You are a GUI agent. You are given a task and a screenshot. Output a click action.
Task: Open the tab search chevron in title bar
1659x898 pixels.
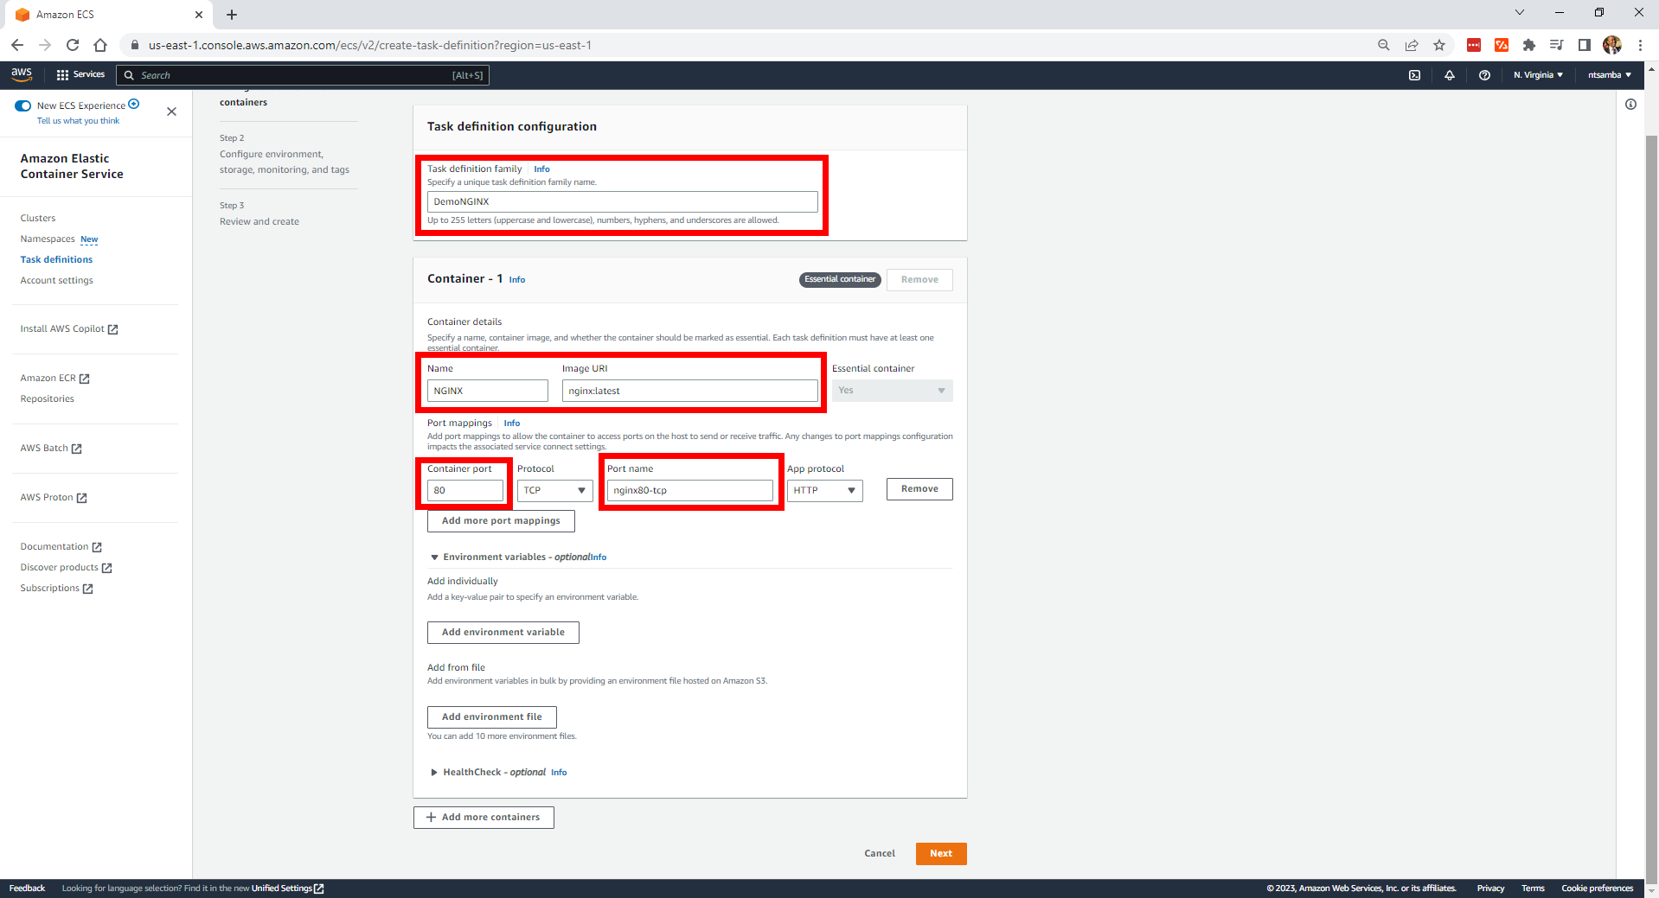pyautogui.click(x=1520, y=13)
